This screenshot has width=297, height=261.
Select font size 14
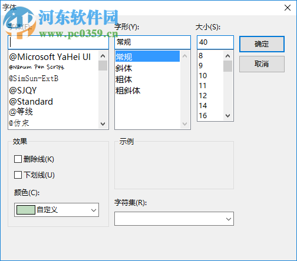click(x=210, y=106)
